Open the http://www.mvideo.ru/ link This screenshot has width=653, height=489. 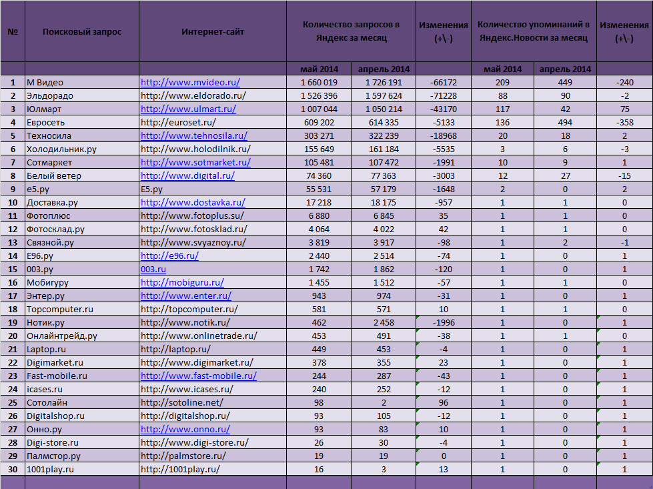190,83
